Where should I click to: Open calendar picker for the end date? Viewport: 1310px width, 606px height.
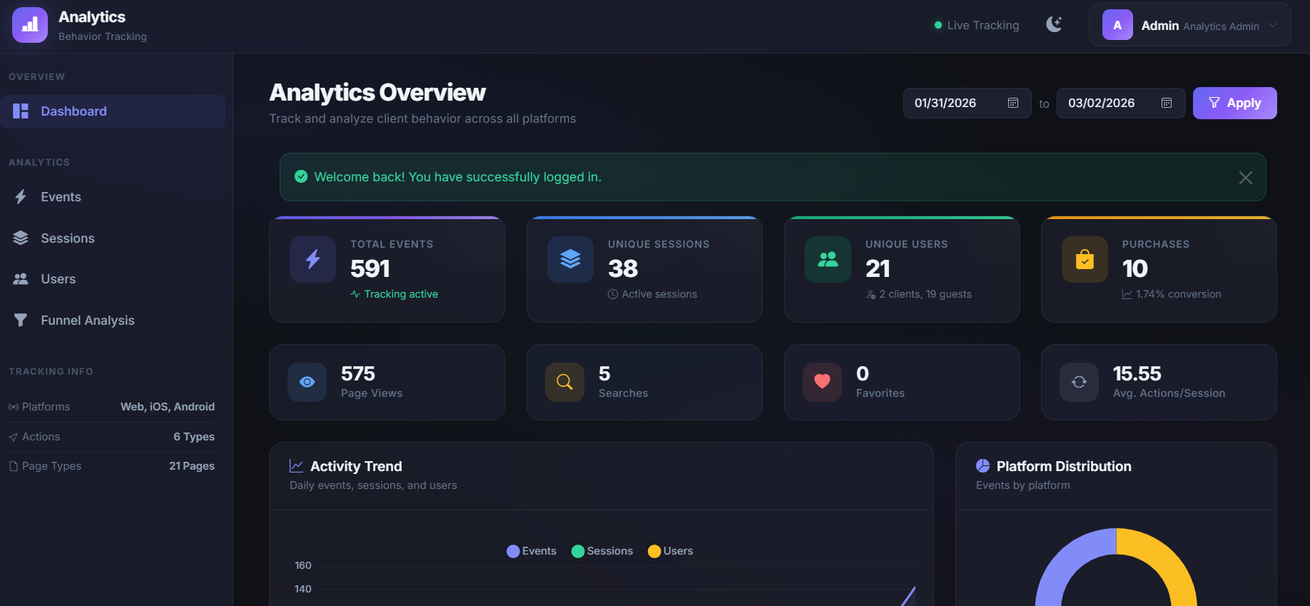[x=1167, y=103]
